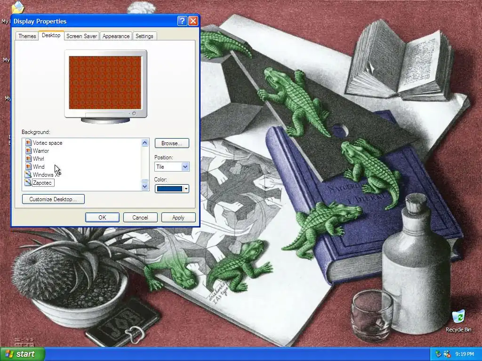The height and width of the screenshot is (361, 482).
Task: Click the Cancel button
Action: (x=140, y=217)
